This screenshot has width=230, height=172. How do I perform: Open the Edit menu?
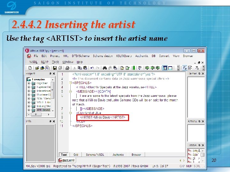[44, 56]
